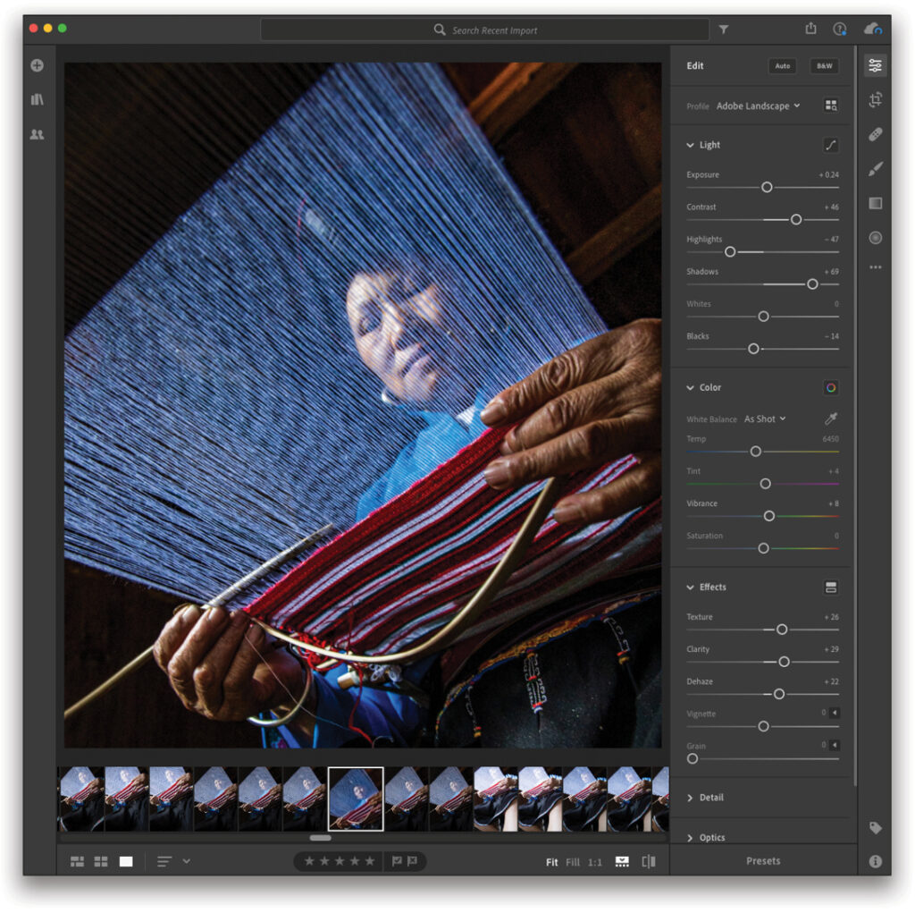Rate the photo three stars
Viewport: 915px width, 913px height.
[x=340, y=861]
